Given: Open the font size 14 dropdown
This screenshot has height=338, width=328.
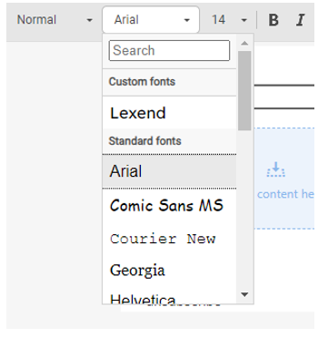Looking at the screenshot, I should pos(229,20).
